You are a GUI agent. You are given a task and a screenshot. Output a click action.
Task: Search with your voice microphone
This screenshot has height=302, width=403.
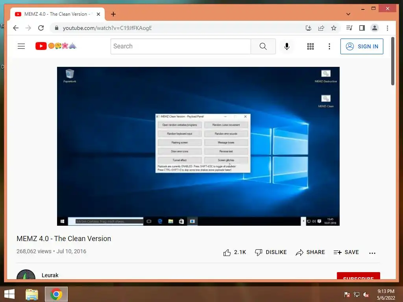pyautogui.click(x=287, y=46)
